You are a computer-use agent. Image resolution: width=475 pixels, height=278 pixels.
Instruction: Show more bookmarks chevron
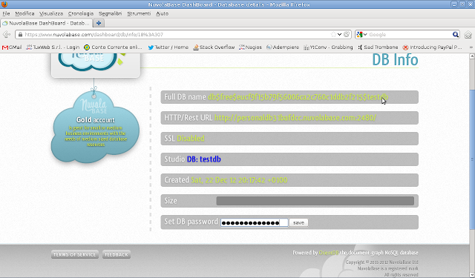coord(471,47)
